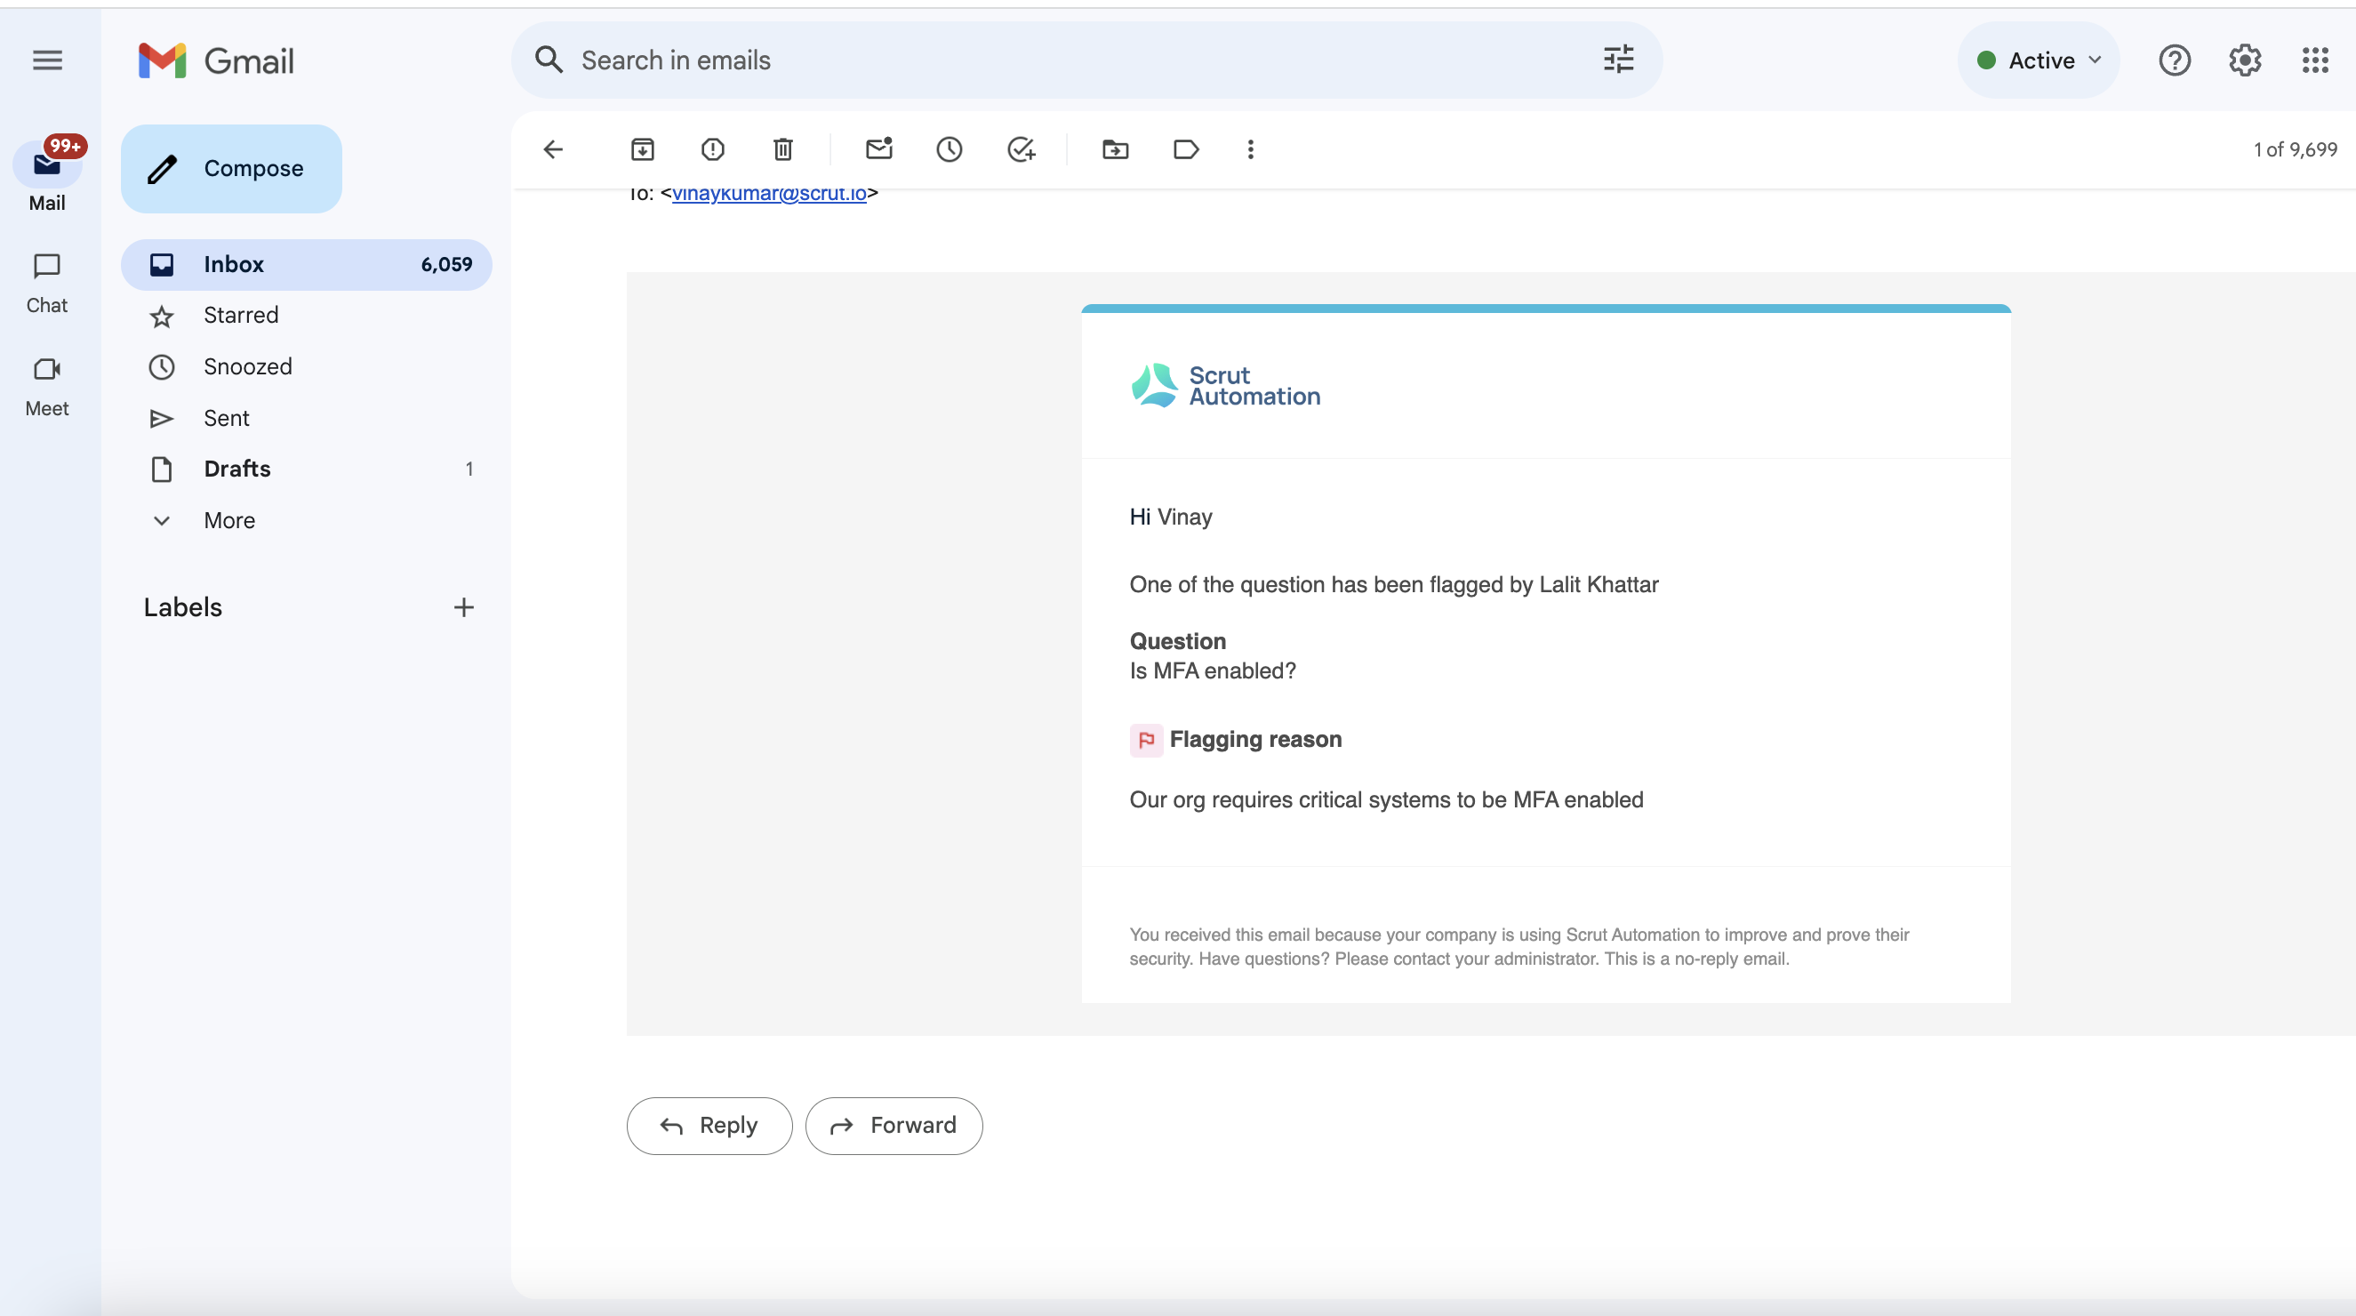The height and width of the screenshot is (1316, 2356).
Task: Click the 'Hi Vinay' greeting
Action: (1171, 518)
